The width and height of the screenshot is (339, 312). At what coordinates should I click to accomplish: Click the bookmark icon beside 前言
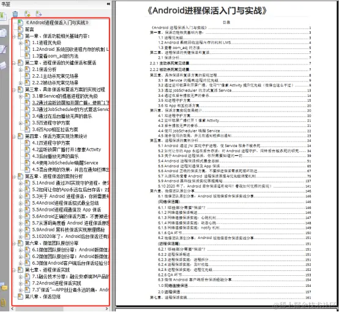[20, 29]
